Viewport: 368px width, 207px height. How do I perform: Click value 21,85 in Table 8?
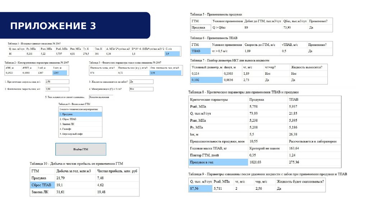click(293, 113)
